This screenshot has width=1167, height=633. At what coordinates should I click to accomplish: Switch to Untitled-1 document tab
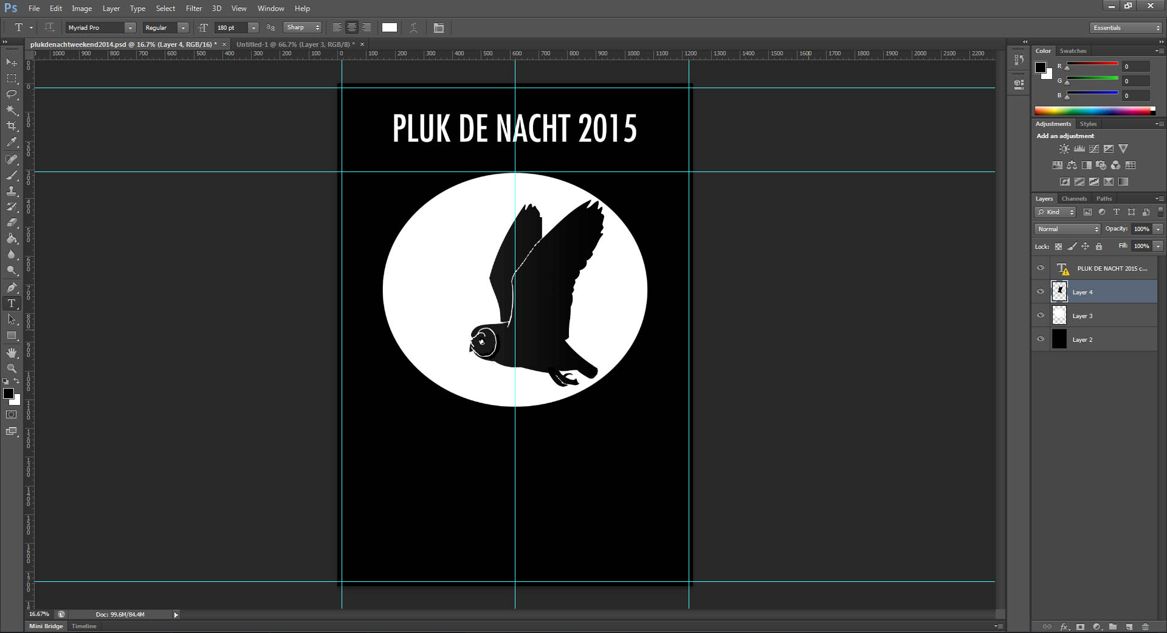click(295, 44)
